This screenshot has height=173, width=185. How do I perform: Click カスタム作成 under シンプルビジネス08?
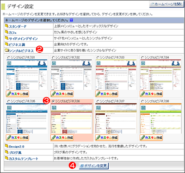151,137
